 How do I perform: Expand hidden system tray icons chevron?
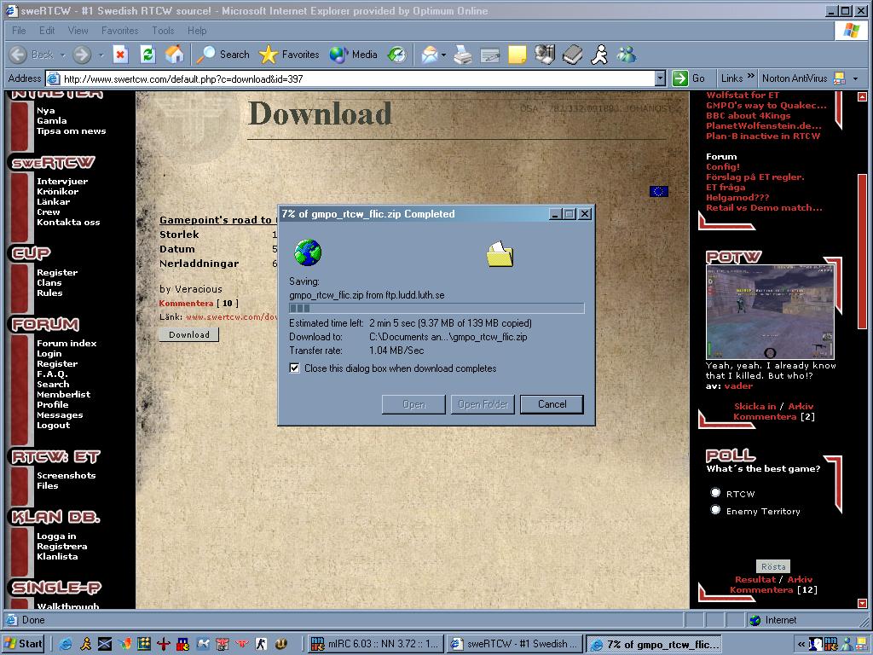801,645
